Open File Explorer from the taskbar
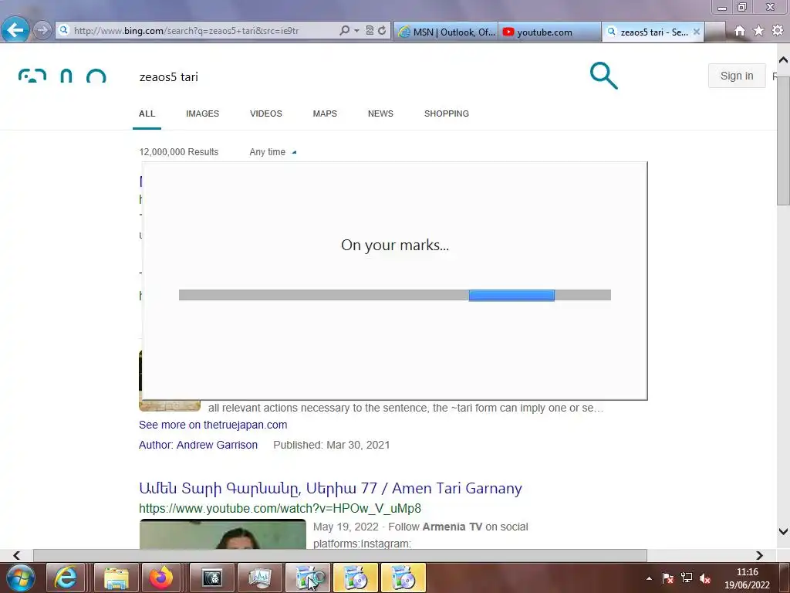 coord(116,578)
